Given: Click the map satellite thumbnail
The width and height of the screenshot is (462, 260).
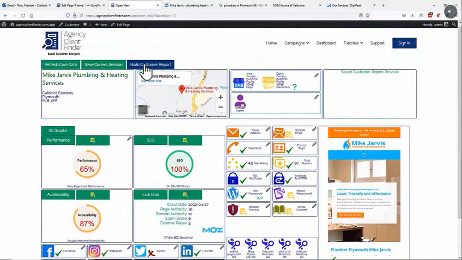Looking at the screenshot, I should coord(143,110).
